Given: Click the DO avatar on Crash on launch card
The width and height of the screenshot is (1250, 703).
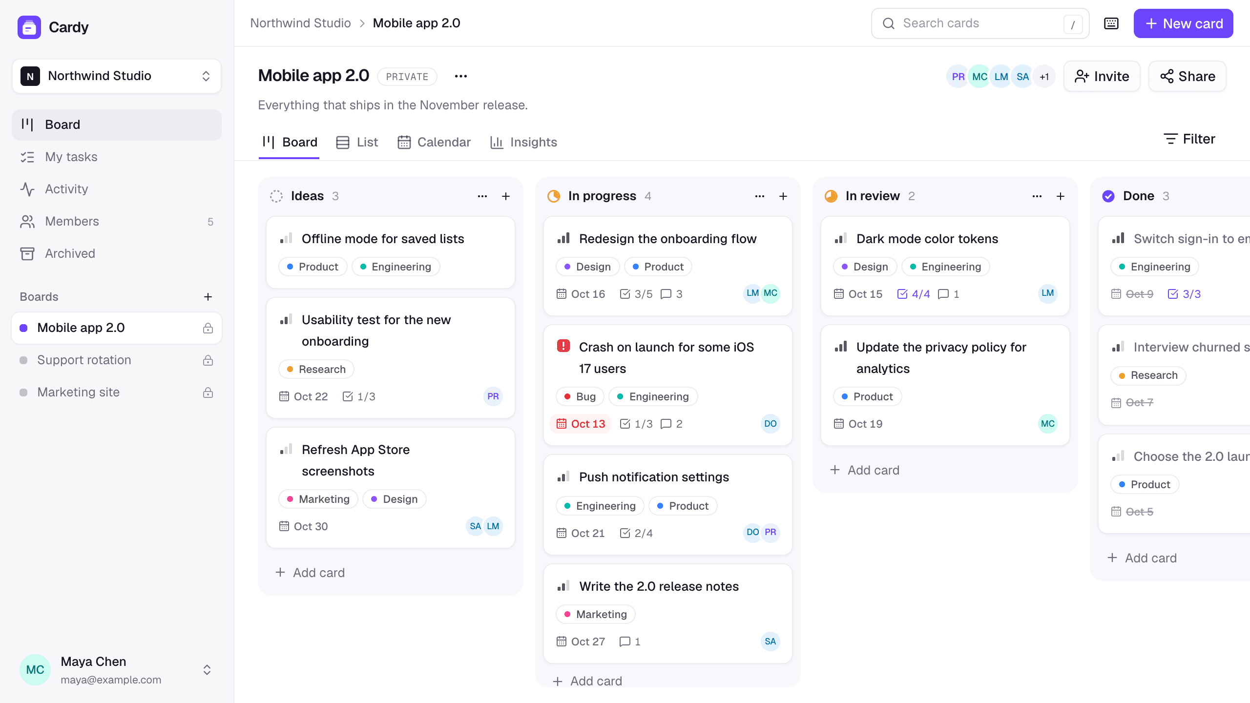Looking at the screenshot, I should tap(771, 424).
